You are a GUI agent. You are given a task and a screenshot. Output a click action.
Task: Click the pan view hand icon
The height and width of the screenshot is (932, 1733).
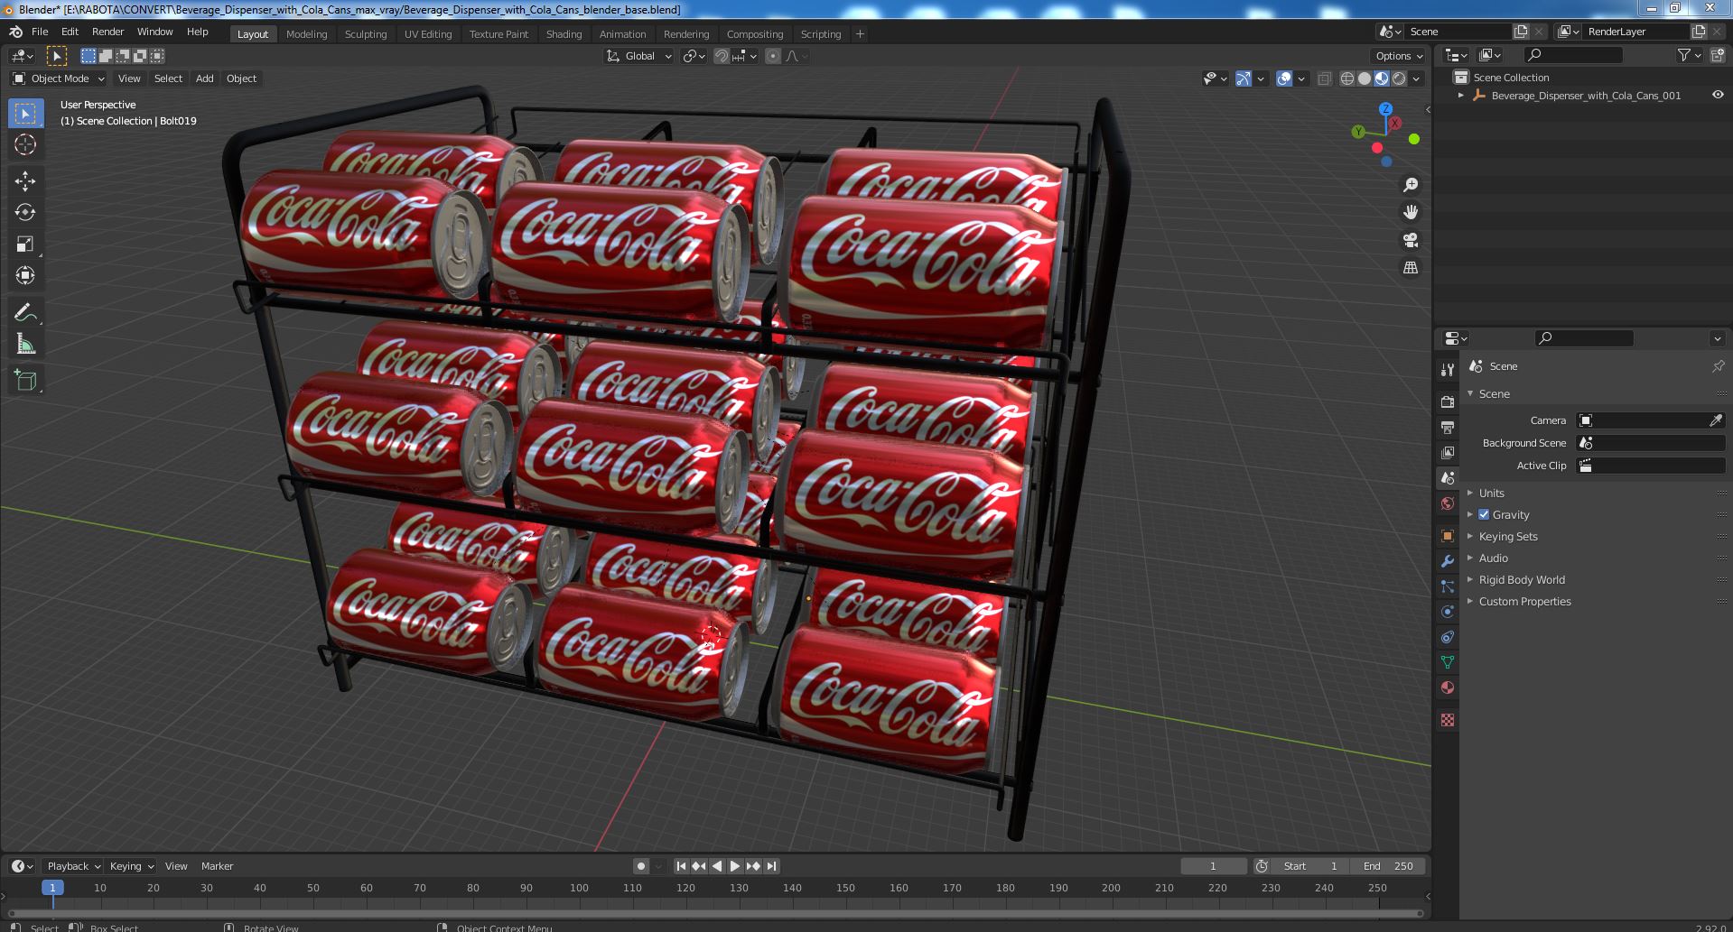pyautogui.click(x=1410, y=212)
